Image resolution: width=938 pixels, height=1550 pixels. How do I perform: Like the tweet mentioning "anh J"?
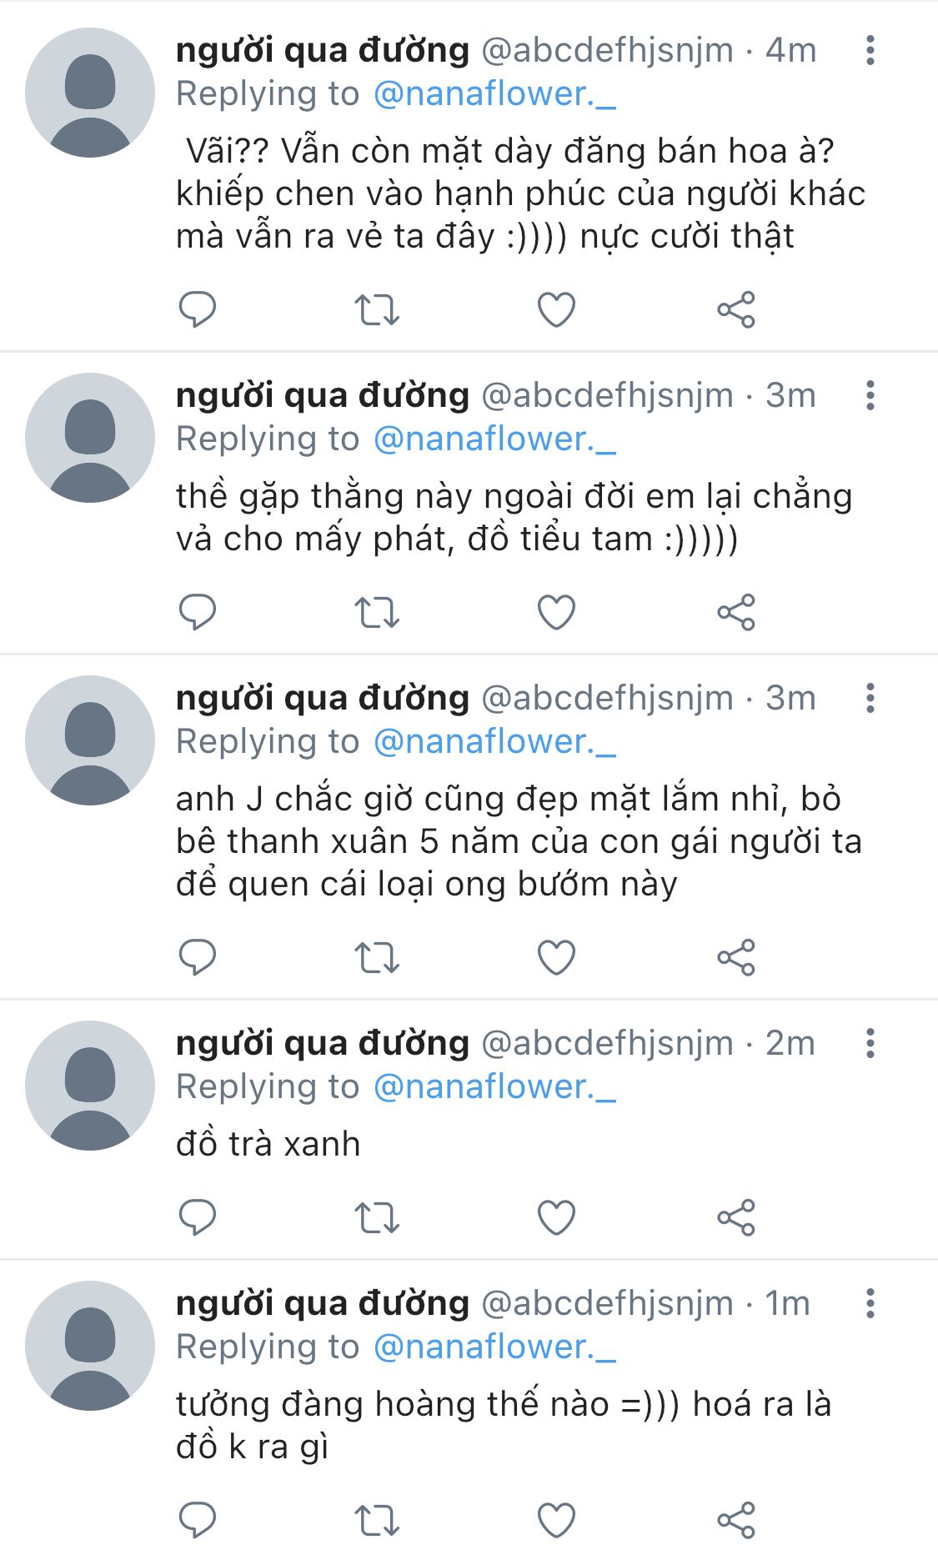click(x=556, y=957)
